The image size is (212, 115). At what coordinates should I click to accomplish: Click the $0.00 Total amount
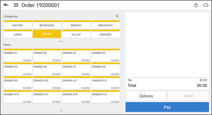point(202,85)
